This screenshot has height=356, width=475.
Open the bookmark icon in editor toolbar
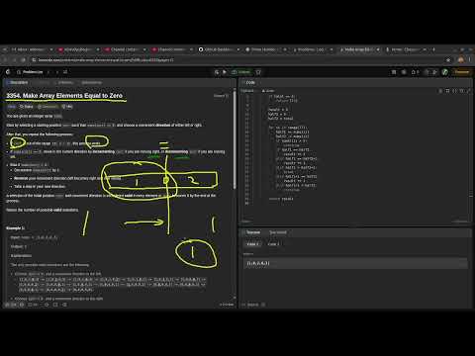click(447, 91)
